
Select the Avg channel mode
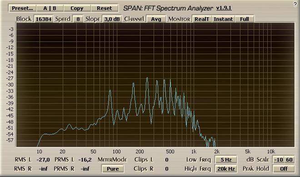coord(156,19)
